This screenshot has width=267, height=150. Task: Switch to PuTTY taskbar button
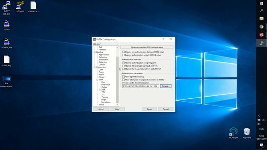[262, 43]
